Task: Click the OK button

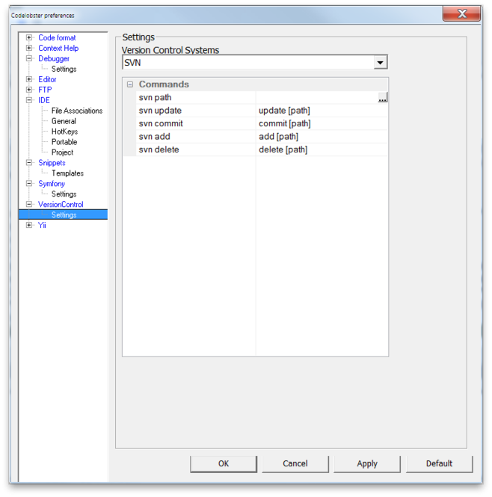Action: coord(224,463)
